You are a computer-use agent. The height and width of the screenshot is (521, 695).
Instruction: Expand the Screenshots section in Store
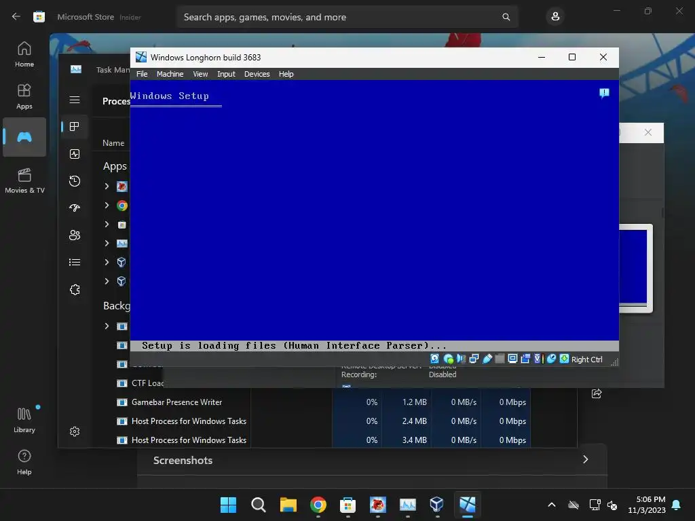[585, 459]
